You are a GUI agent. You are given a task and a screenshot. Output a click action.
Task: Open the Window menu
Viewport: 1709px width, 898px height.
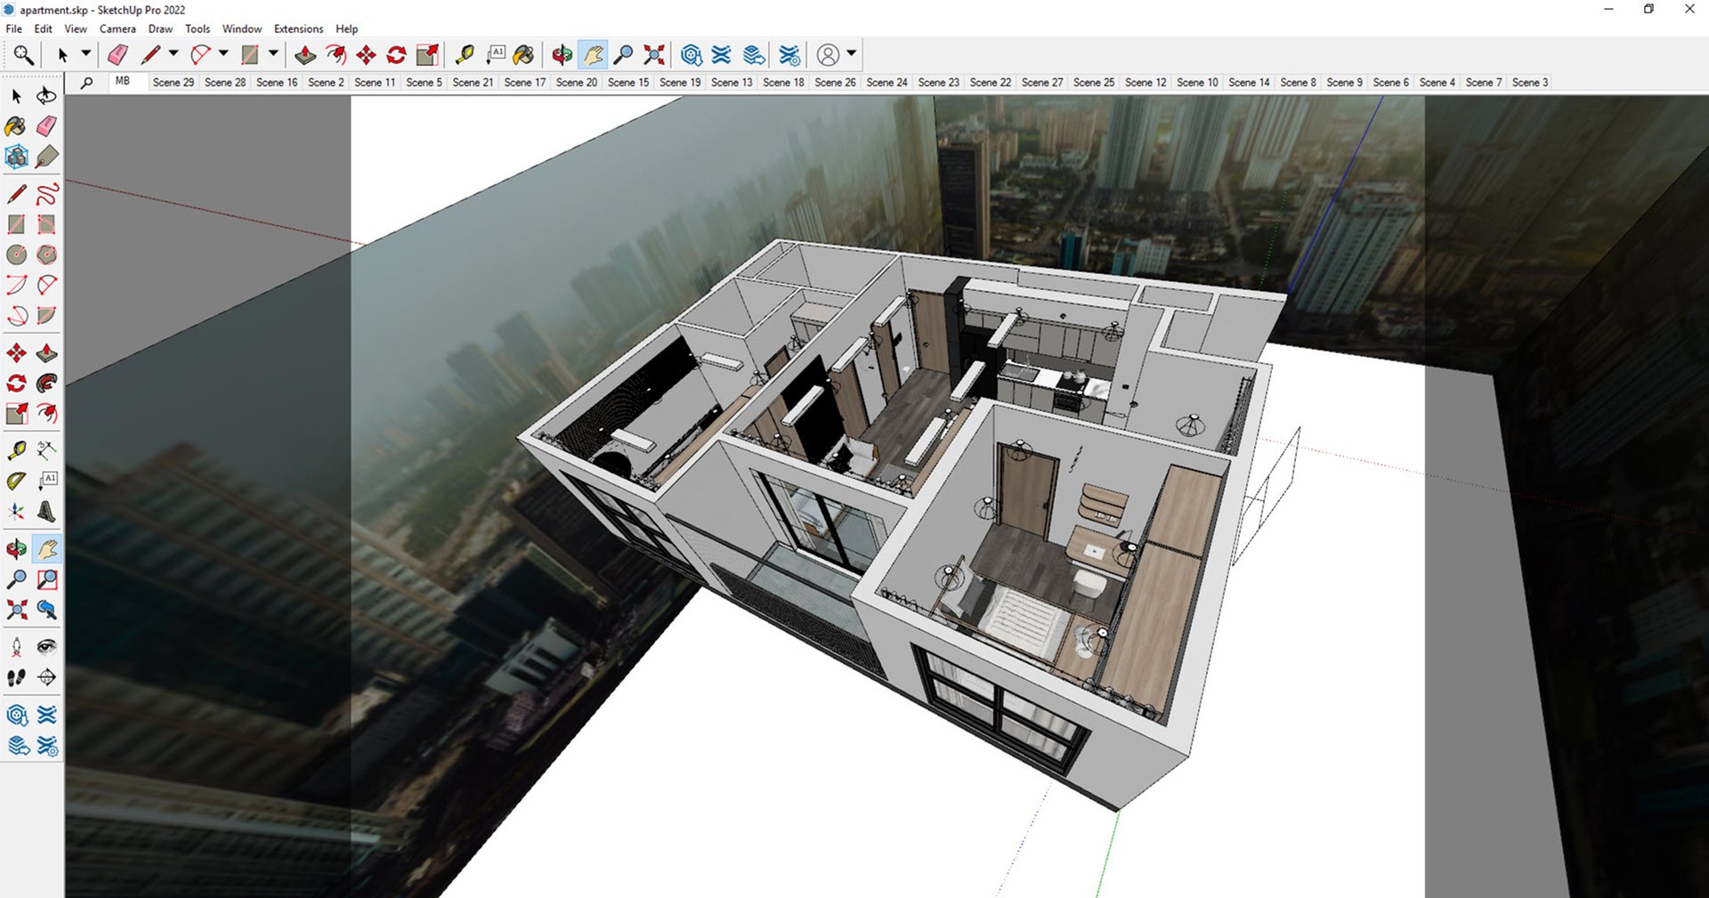[242, 28]
